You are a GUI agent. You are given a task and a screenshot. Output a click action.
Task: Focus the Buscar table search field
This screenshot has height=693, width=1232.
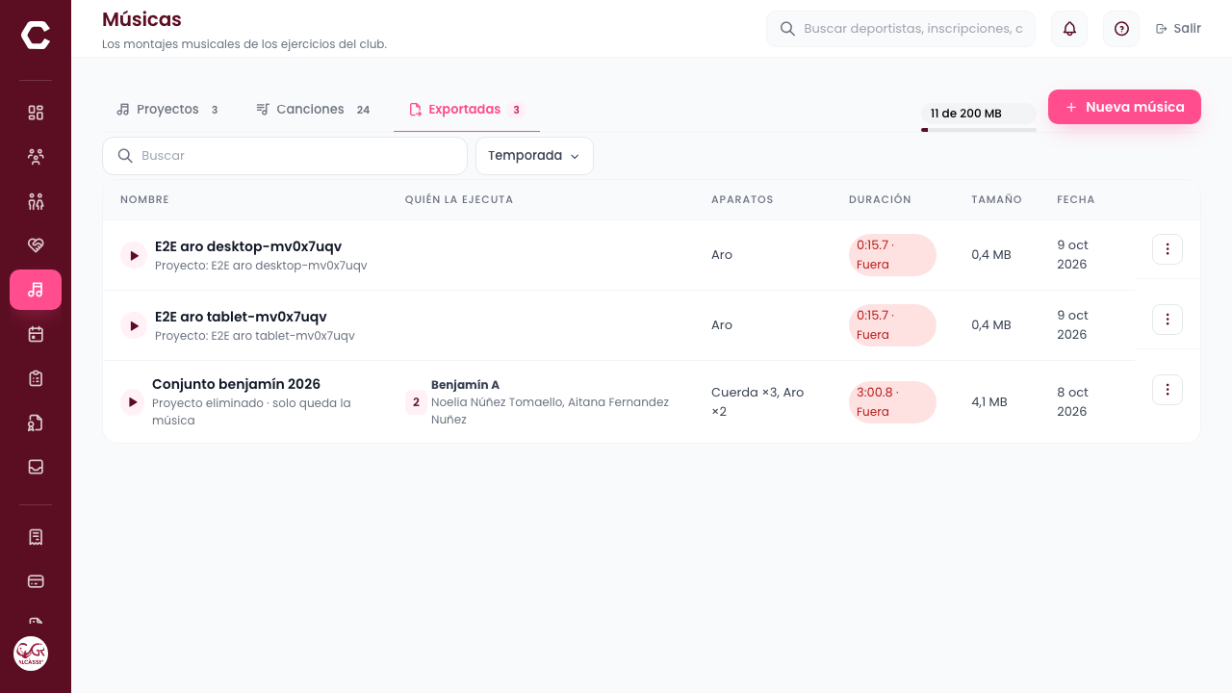(x=285, y=156)
